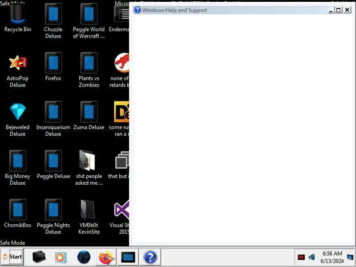Click the red tray icon
The height and width of the screenshot is (267, 356).
click(x=301, y=257)
